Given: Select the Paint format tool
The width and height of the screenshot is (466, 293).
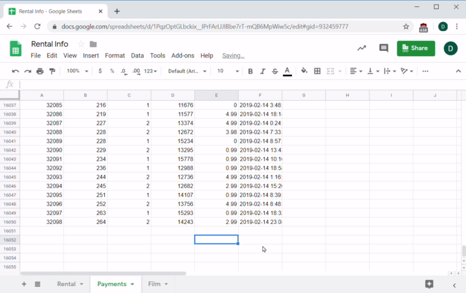Looking at the screenshot, I should pyautogui.click(x=52, y=71).
